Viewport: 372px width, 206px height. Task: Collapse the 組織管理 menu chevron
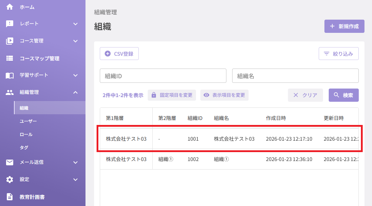coord(75,92)
